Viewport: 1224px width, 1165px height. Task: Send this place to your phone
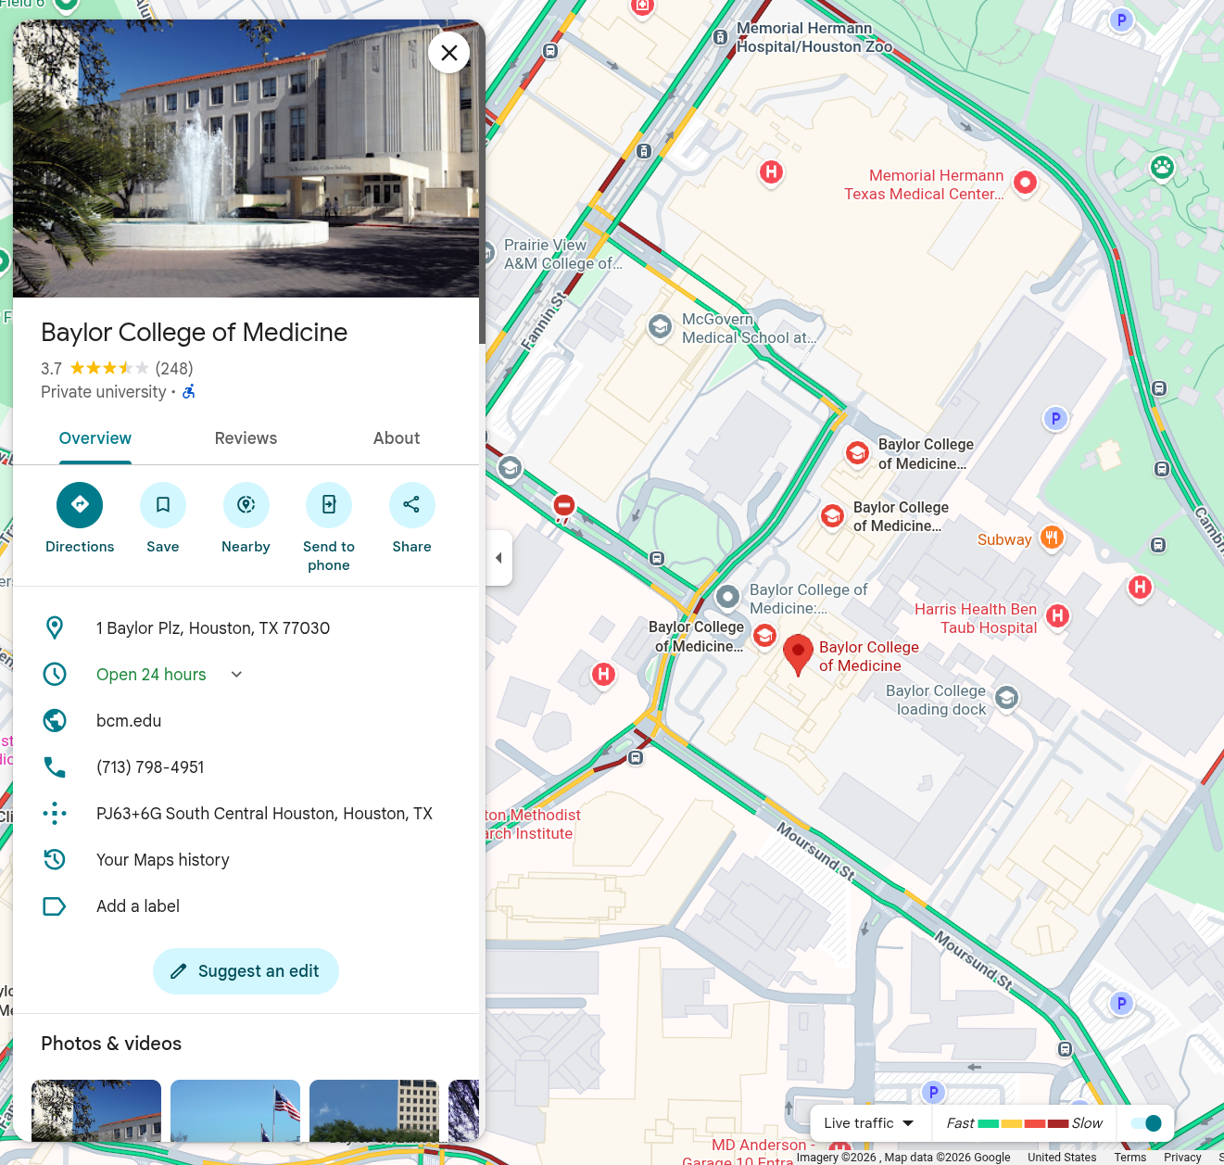329,505
